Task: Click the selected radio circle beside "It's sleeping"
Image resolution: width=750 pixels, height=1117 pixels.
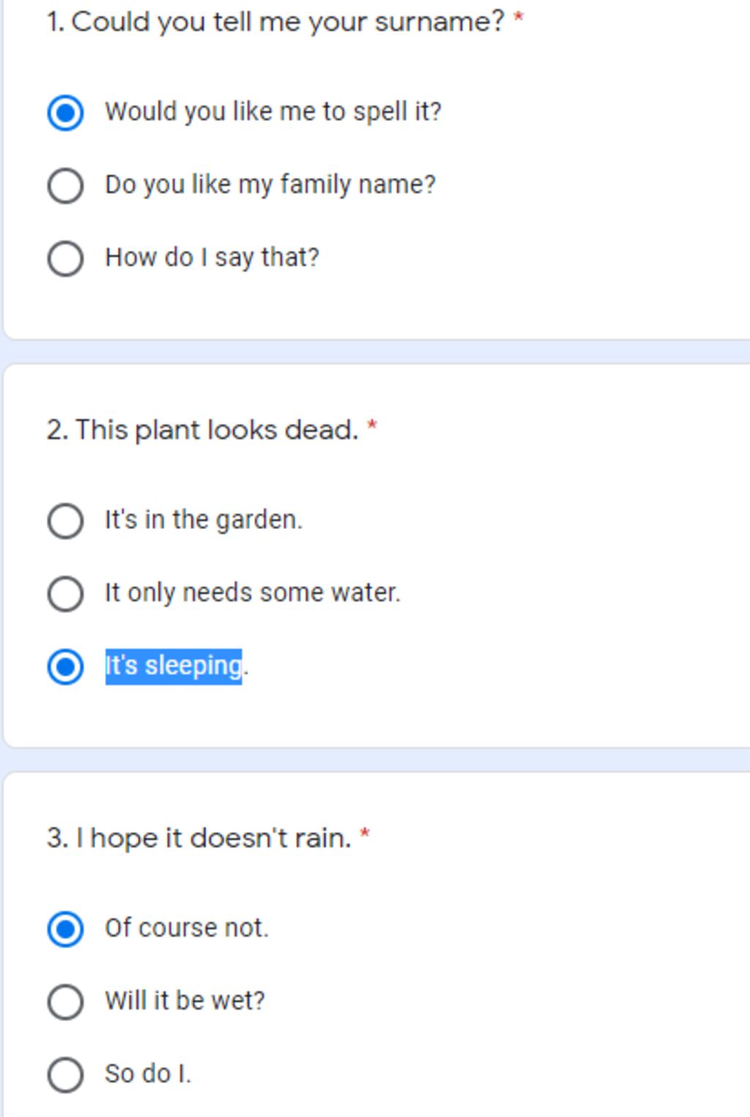Action: [65, 667]
